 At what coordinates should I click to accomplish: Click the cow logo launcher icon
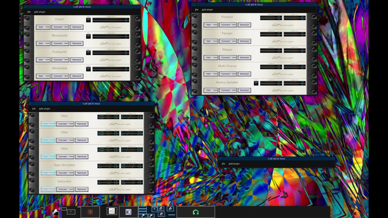(55, 212)
